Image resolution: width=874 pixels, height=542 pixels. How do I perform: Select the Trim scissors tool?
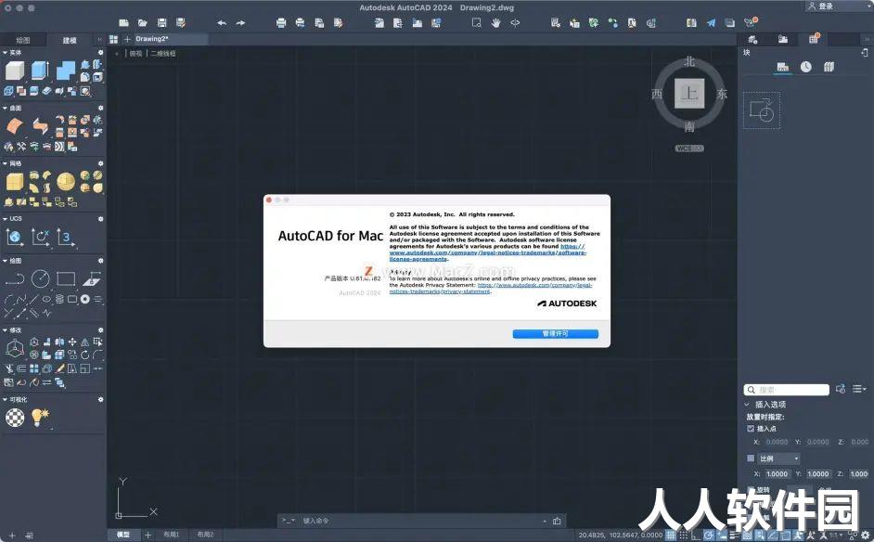(x=9, y=368)
